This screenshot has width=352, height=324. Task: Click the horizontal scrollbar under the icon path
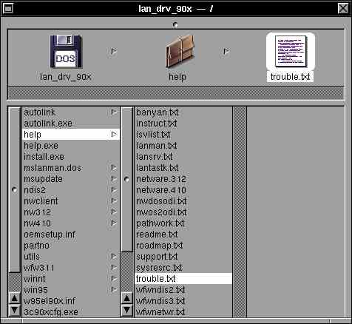176,92
